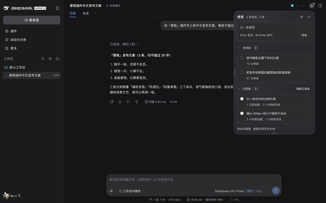Click the blue plugin icon in top bar

pyautogui.click(x=292, y=6)
